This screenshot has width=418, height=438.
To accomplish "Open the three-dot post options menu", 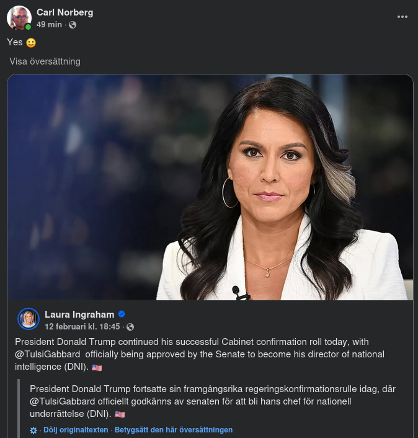I will pos(402,17).
